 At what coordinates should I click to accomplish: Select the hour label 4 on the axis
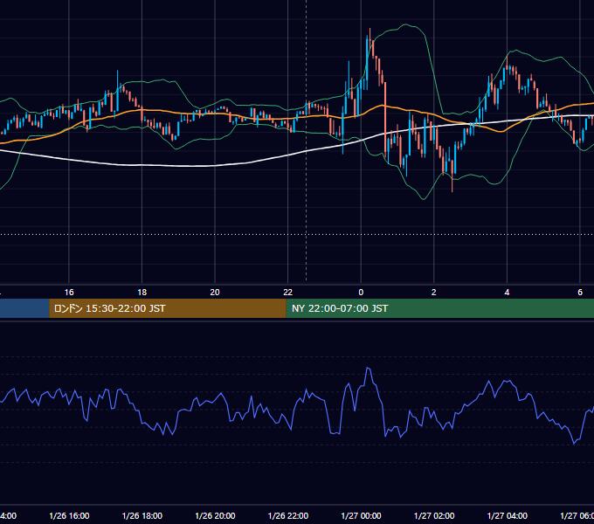point(507,292)
